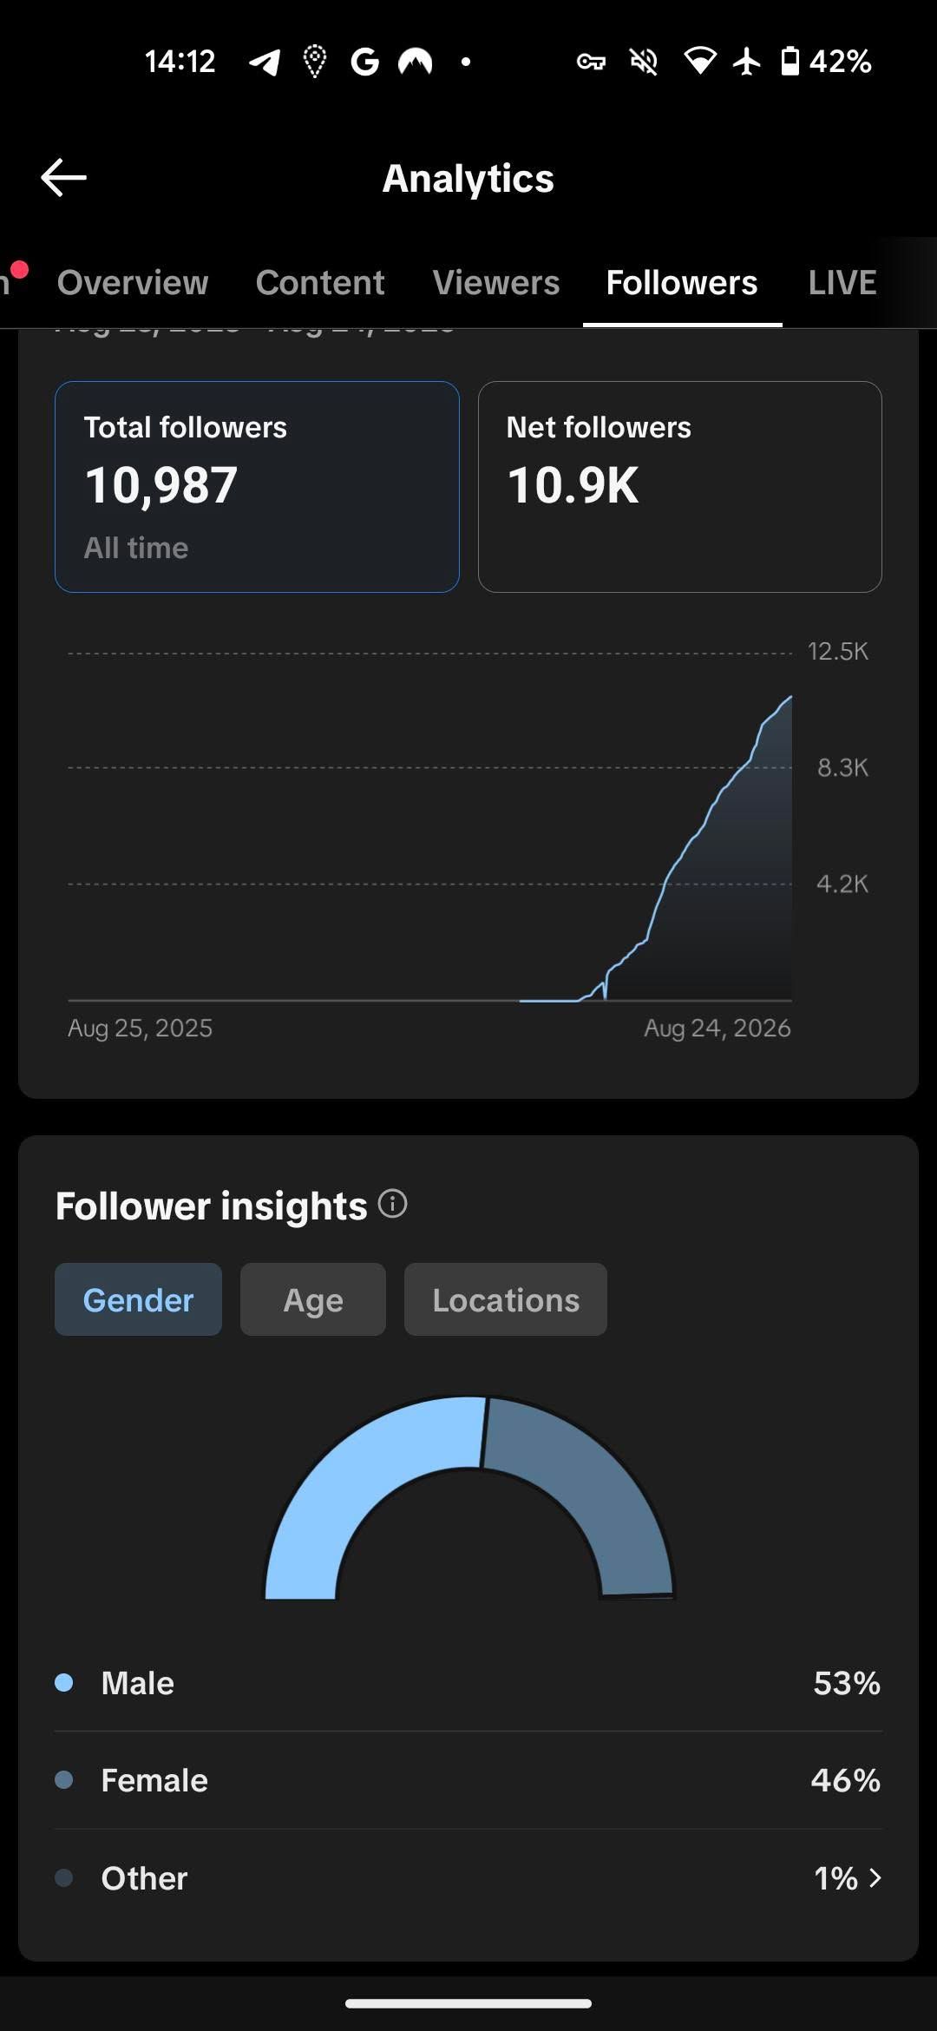Select the Age insights filter
Screen dimensions: 937x2031
tap(313, 1299)
